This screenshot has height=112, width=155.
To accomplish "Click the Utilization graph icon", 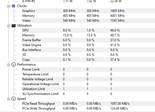I will pyautogui.click(x=14, y=25).
